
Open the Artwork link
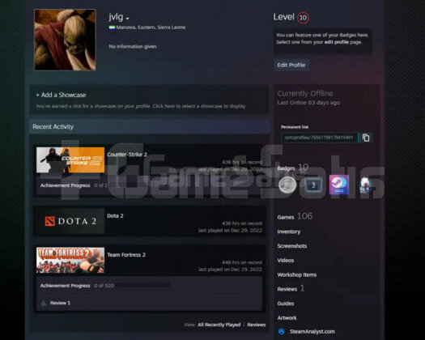[287, 318]
